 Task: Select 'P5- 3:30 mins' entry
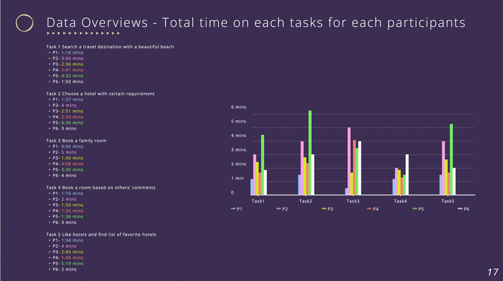(x=68, y=169)
